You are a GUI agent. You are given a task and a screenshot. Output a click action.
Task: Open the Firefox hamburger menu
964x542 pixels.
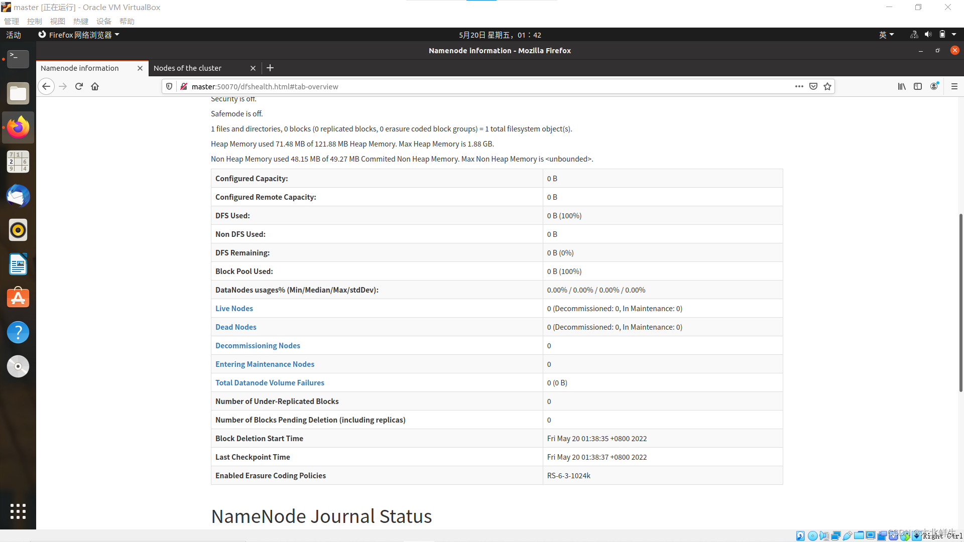954,86
